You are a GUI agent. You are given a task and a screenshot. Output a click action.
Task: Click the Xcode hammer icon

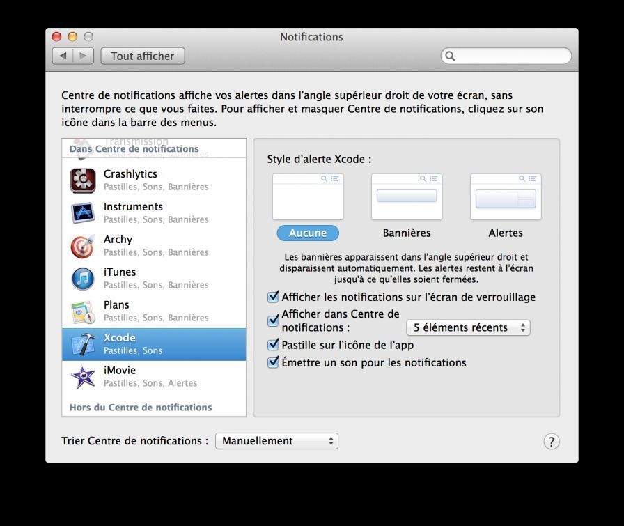click(83, 344)
